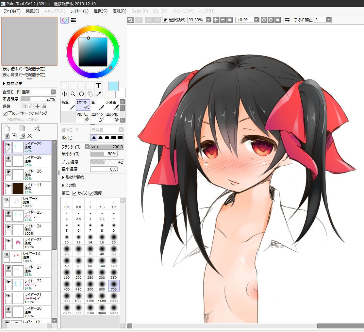The height and width of the screenshot is (332, 364).
Task: Expand the その他 section
Action: click(x=69, y=185)
